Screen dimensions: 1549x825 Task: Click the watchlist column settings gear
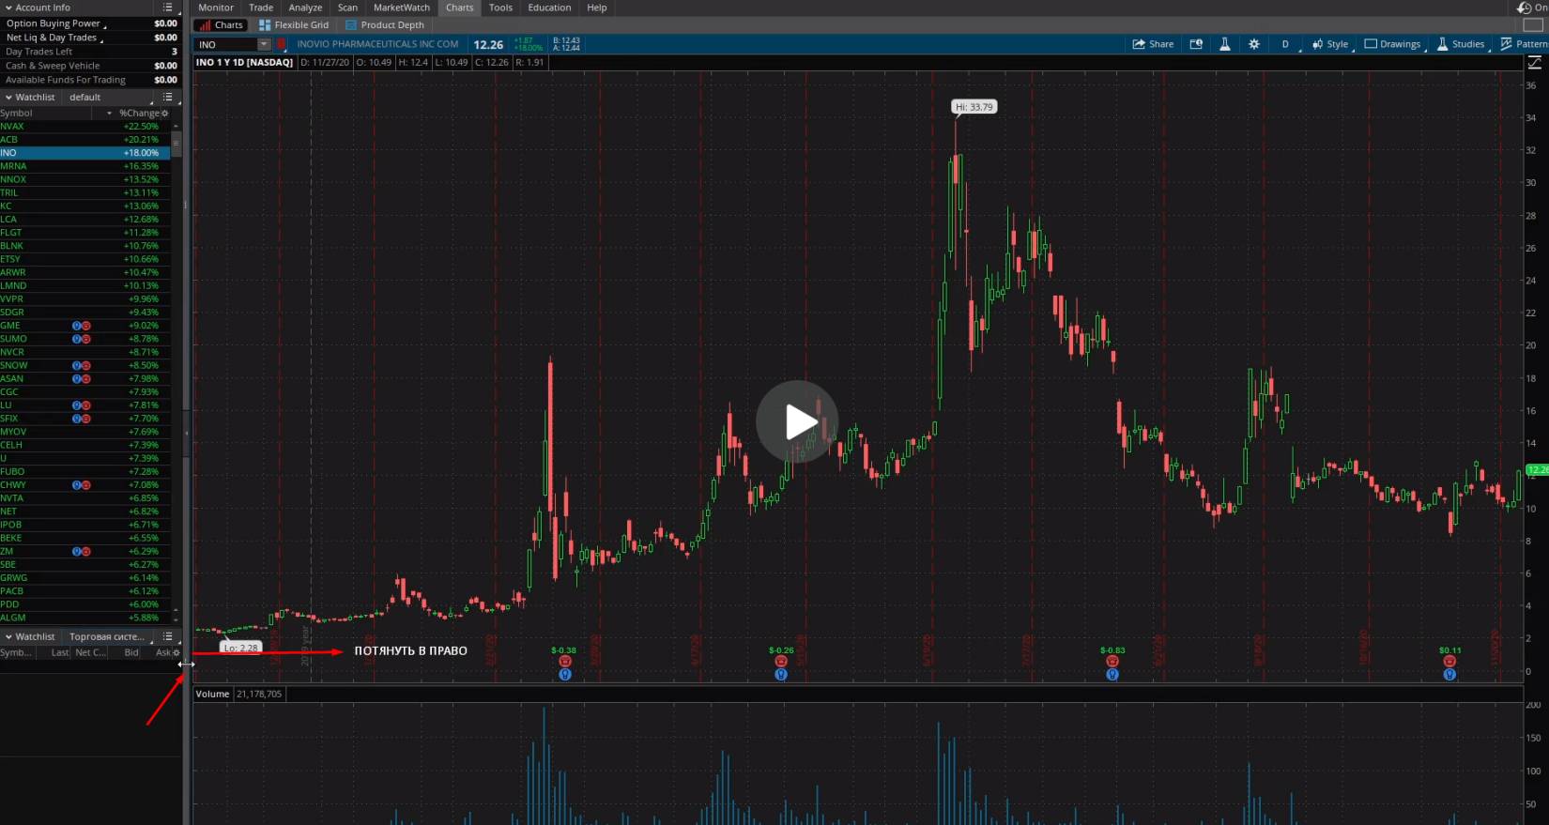[x=165, y=114]
